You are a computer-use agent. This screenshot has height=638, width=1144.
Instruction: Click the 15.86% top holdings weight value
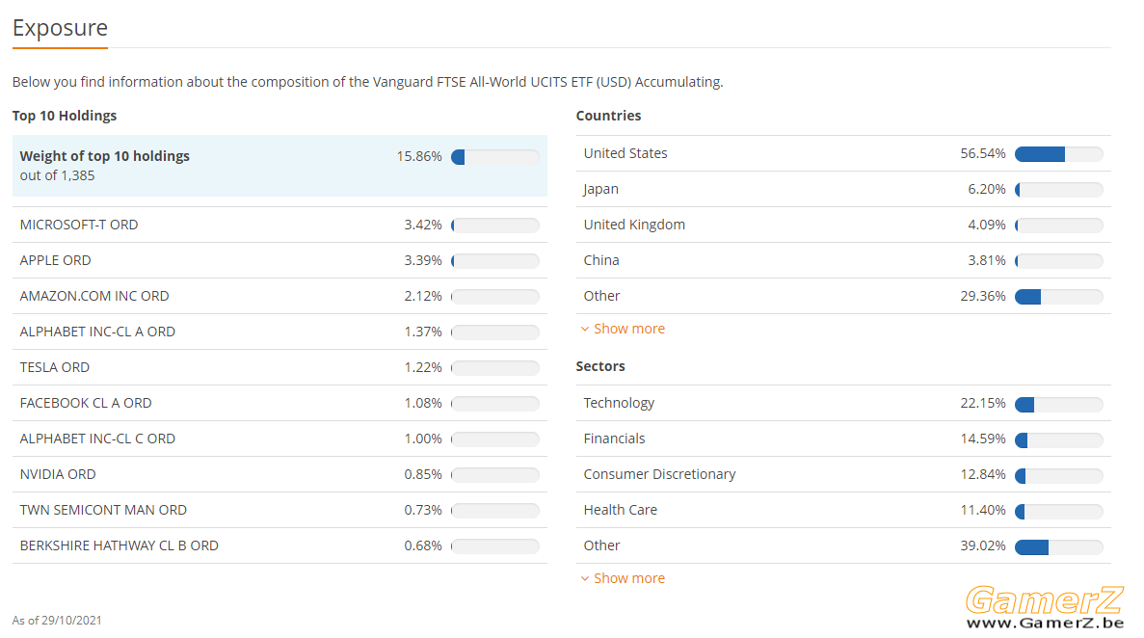[419, 156]
